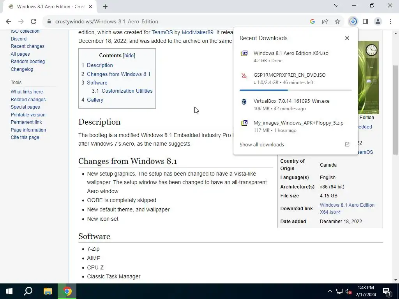The height and width of the screenshot is (299, 399).
Task: Open the Windows Start menu
Action: 9,291
